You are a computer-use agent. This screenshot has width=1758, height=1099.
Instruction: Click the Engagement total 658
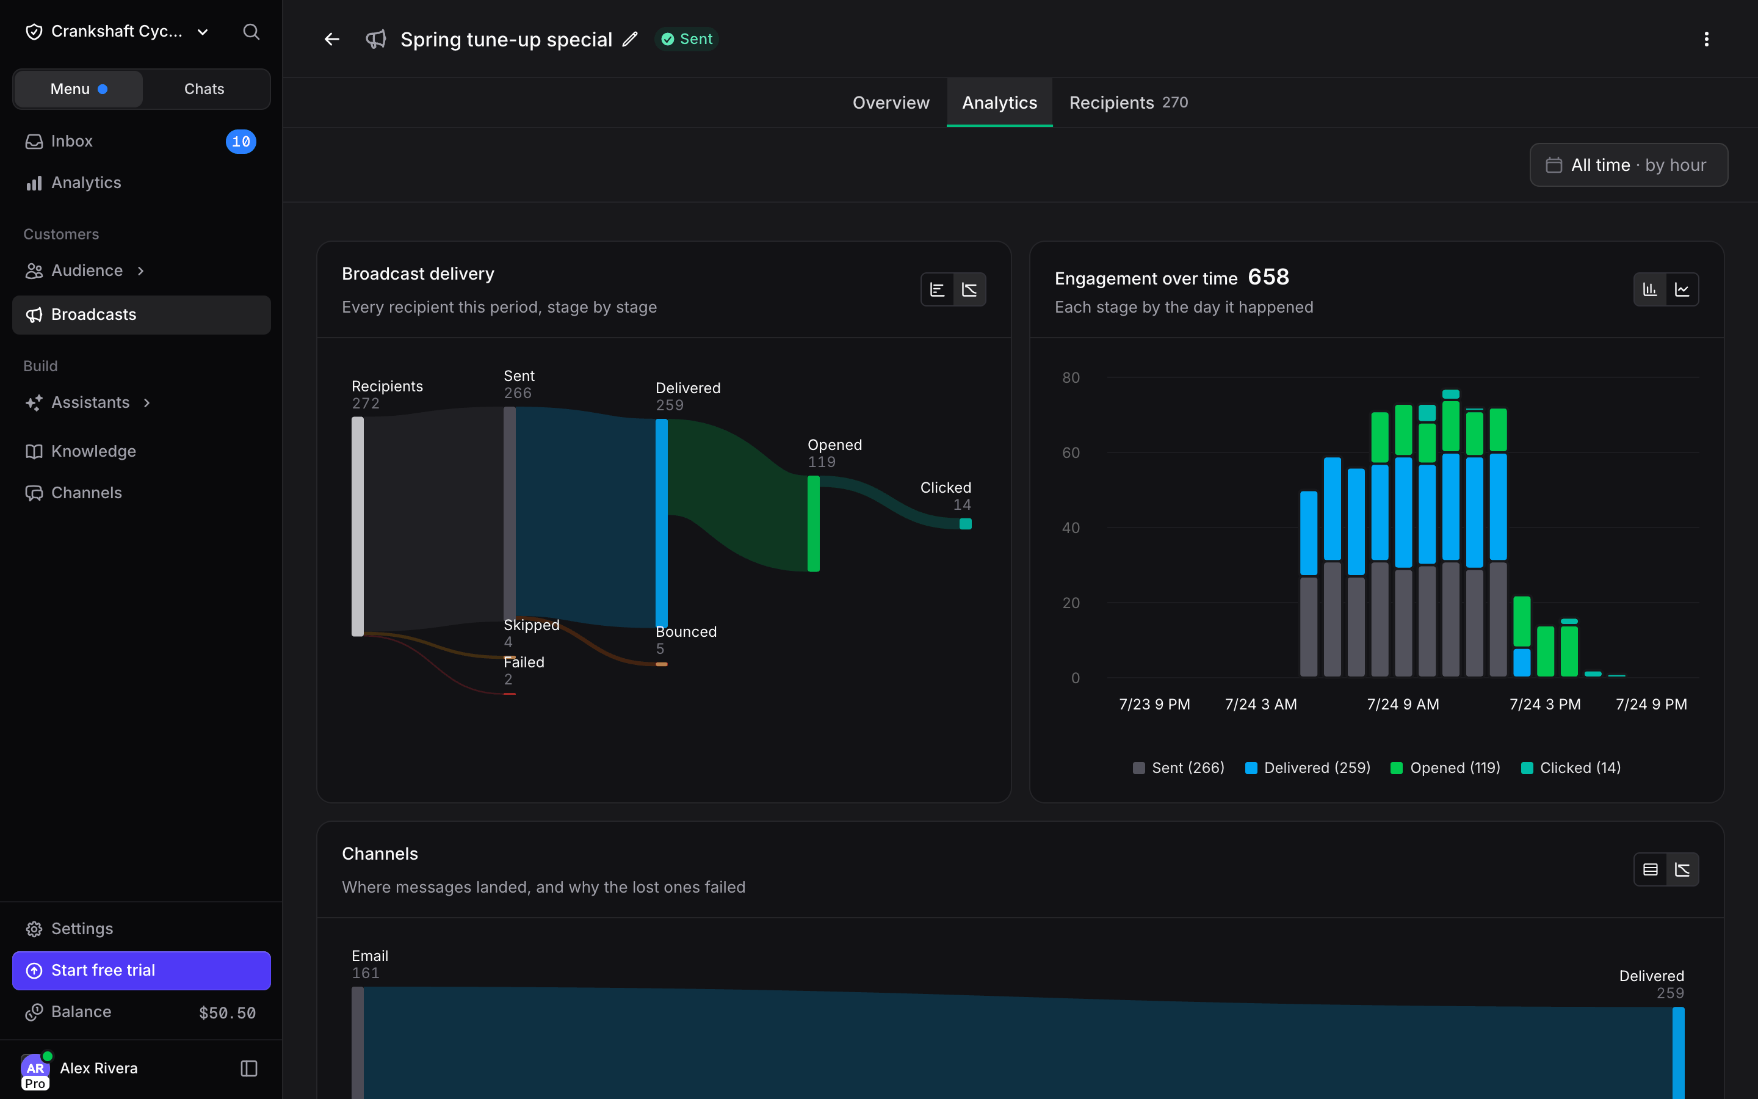[x=1268, y=277]
